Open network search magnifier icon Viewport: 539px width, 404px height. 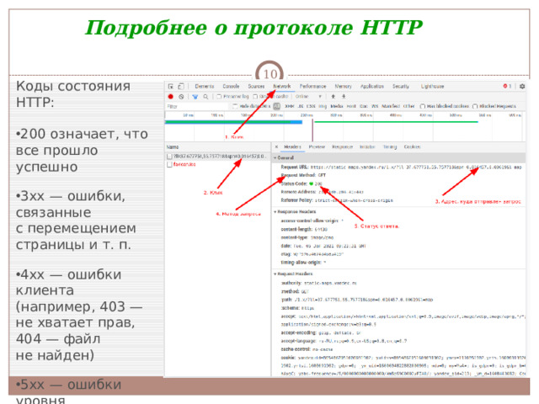(x=205, y=97)
